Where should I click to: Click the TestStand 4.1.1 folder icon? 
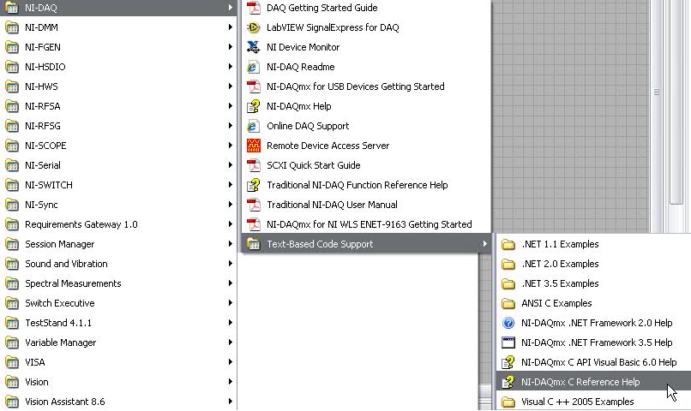[x=12, y=323]
